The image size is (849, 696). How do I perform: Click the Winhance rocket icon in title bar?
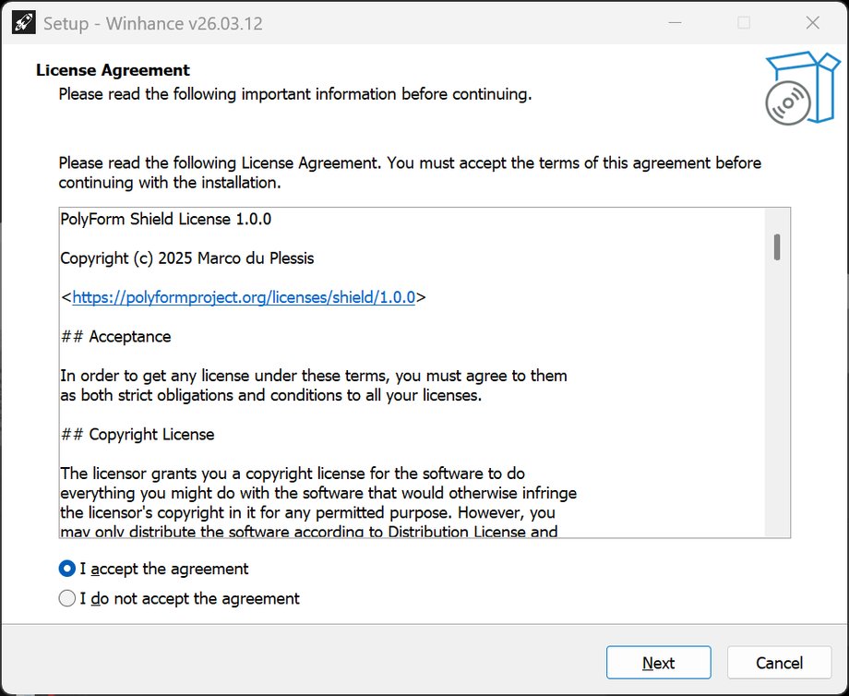(23, 23)
